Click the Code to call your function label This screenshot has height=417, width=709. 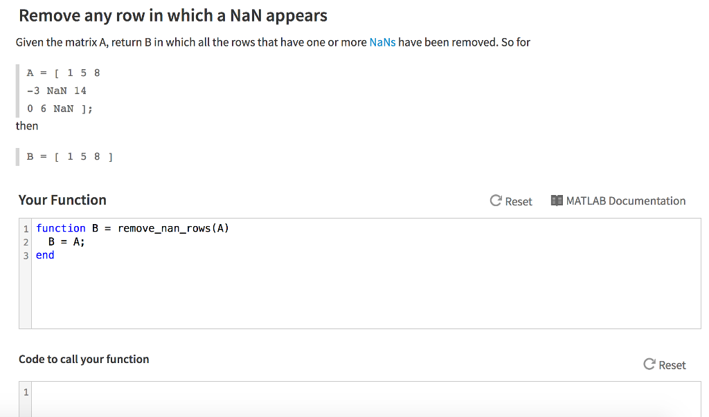(x=83, y=359)
